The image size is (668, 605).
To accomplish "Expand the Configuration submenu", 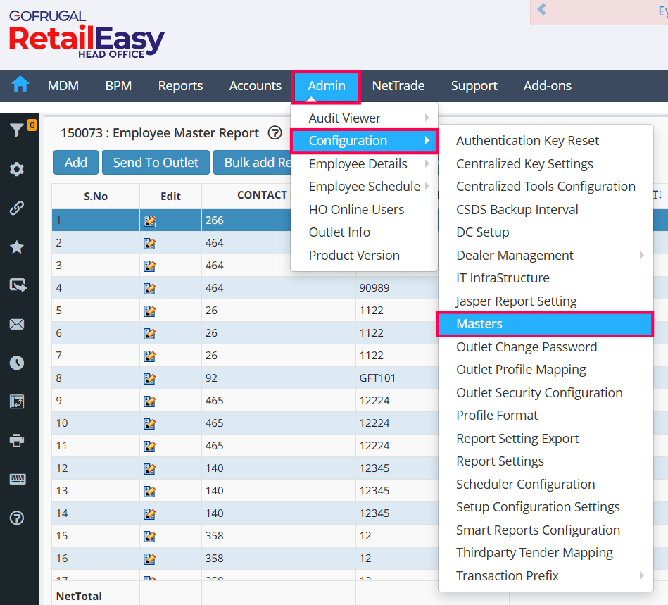I will 364,141.
